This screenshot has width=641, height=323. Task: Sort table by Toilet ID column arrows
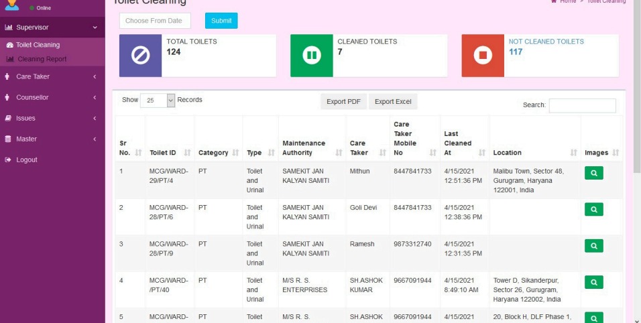187,153
